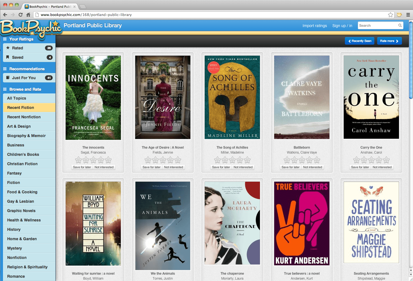This screenshot has height=281, width=413.
Task: Click the Saved count badge 4
Action: tap(50, 57)
